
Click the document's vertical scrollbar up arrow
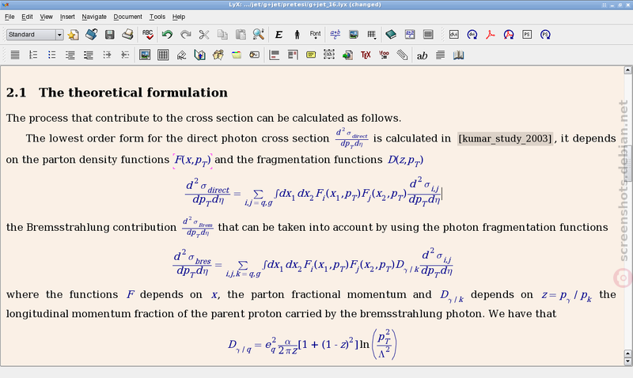pyautogui.click(x=627, y=70)
